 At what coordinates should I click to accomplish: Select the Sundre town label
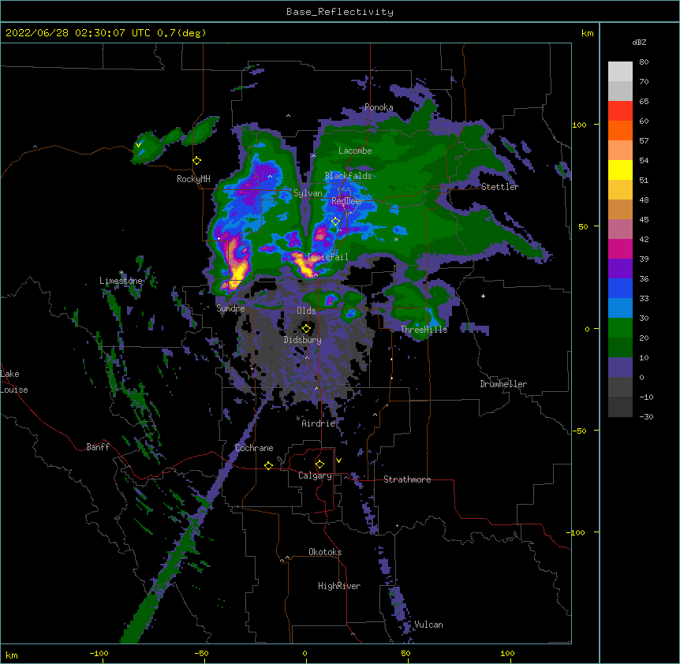click(x=230, y=308)
